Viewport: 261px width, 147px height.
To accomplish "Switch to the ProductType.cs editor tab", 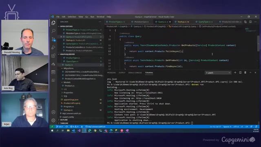I will pos(116,22).
